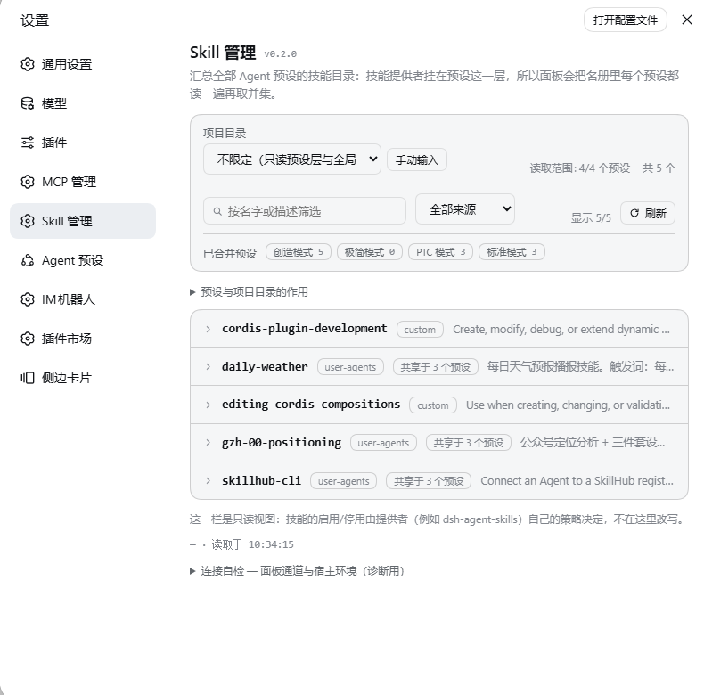The width and height of the screenshot is (704, 695).
Task: Click the IM机器人 gear icon
Action: pos(28,299)
